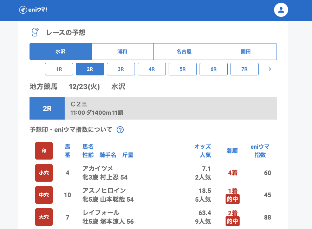Open the question mark help icon

[120, 130]
